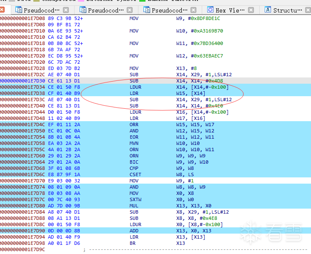Click the Structures tab icon

pos(268,10)
